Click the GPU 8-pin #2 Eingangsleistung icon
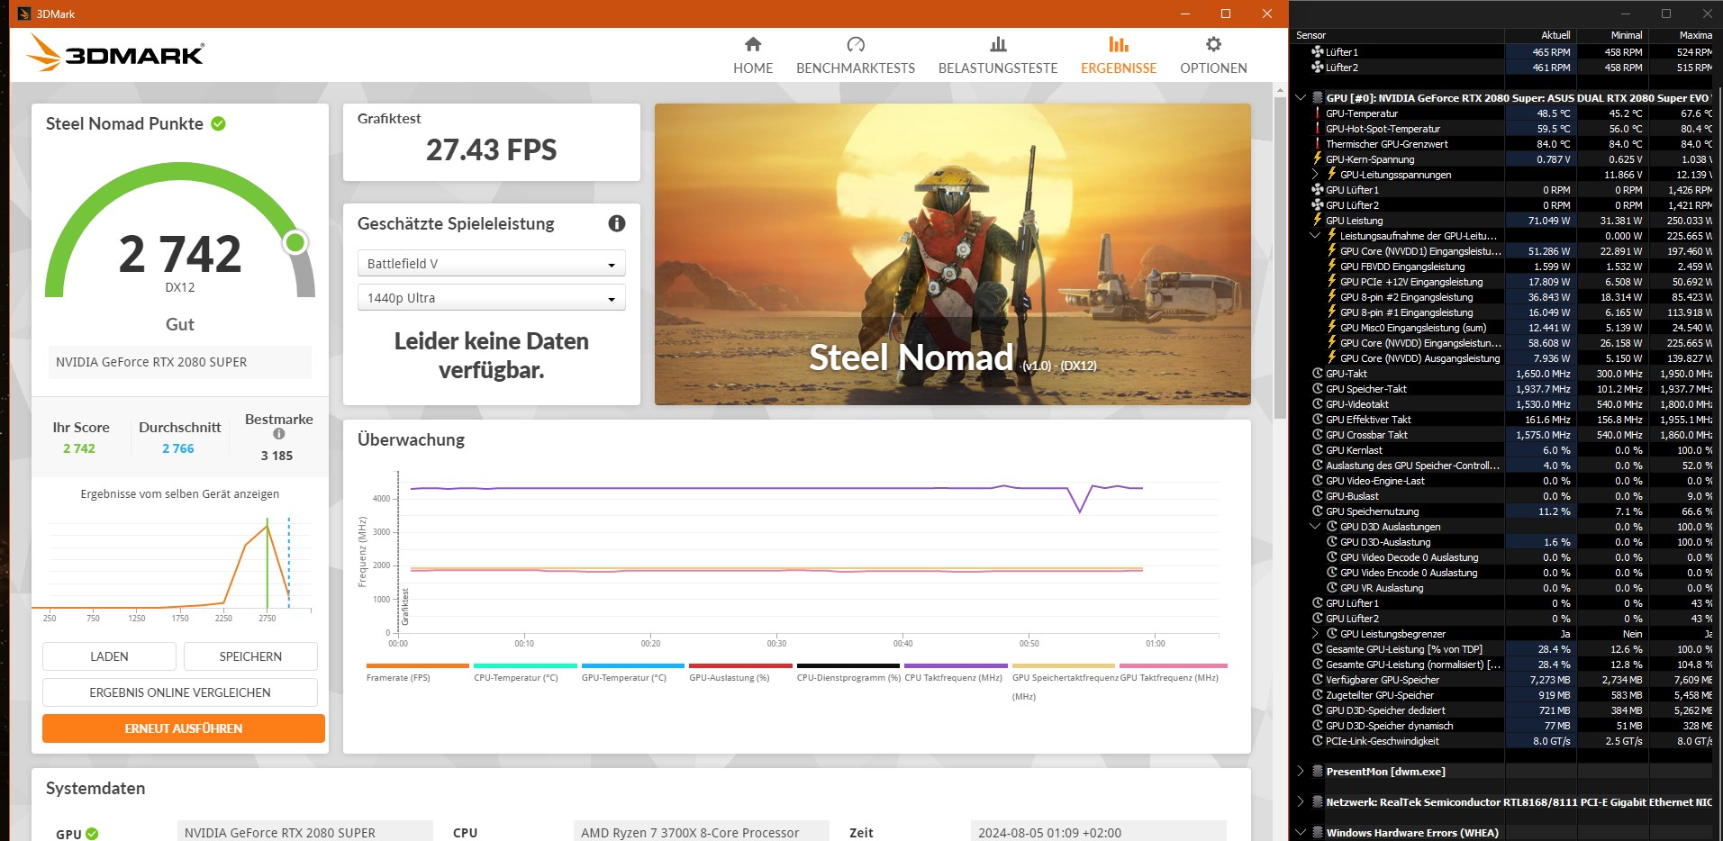 [1331, 297]
